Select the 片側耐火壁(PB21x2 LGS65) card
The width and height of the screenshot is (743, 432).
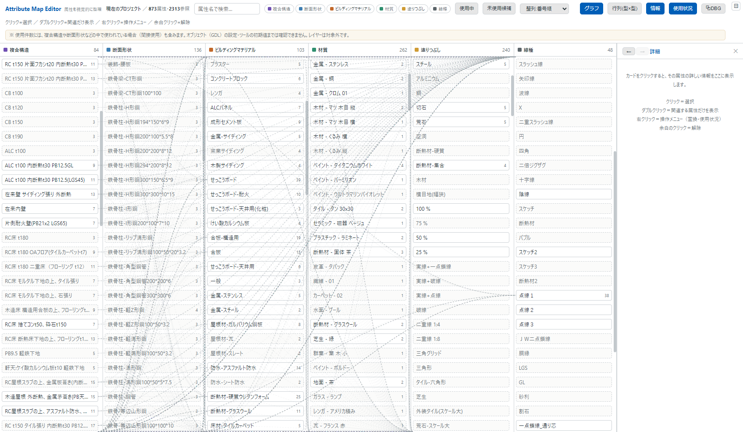[50, 223]
